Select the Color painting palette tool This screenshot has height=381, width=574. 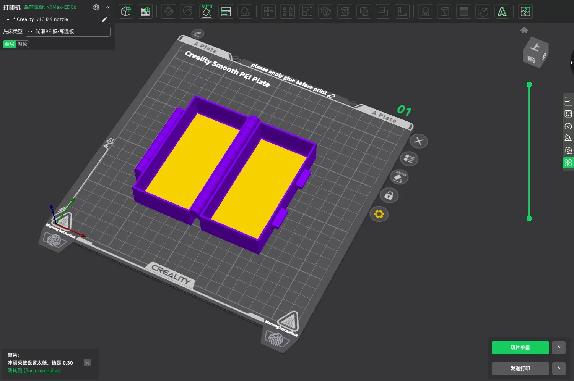tap(483, 11)
